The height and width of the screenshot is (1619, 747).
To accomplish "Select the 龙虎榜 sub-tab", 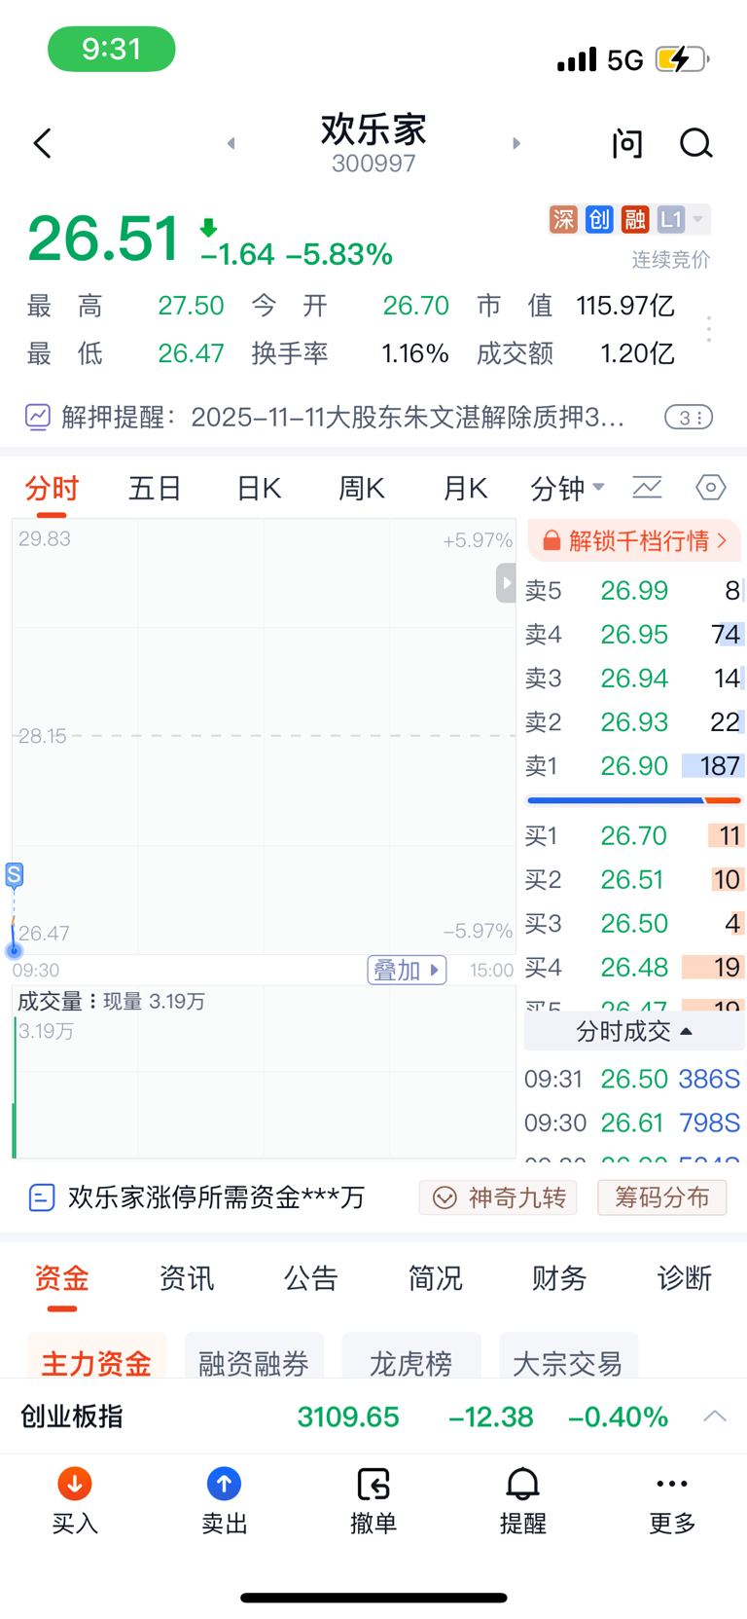I will pyautogui.click(x=411, y=1356).
